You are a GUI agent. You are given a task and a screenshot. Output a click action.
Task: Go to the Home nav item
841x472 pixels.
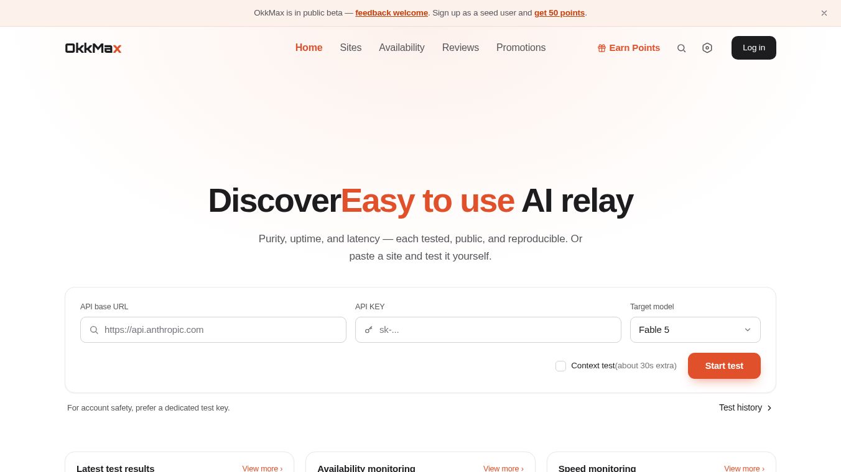[309, 48]
